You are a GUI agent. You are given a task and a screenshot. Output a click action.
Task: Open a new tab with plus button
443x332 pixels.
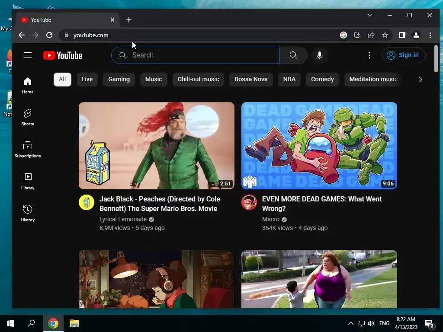(129, 20)
